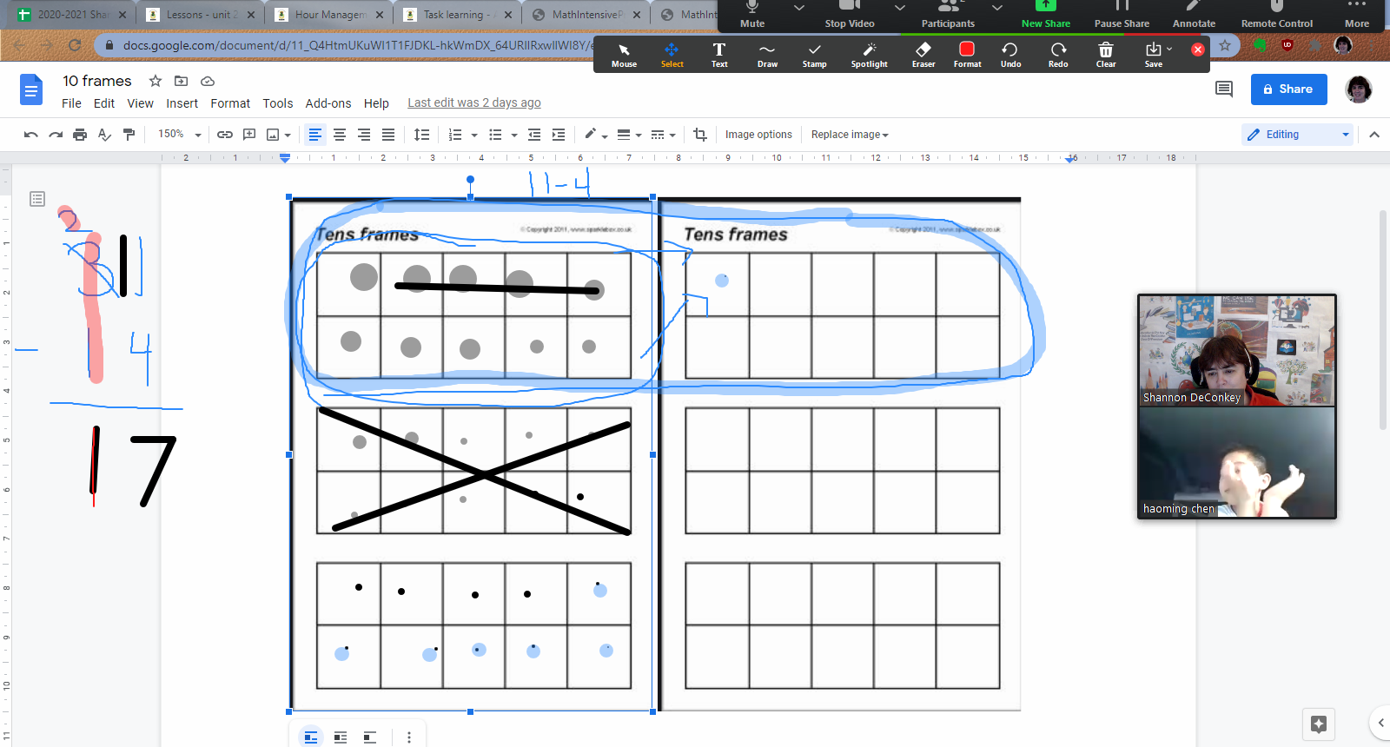Redo the annotation
The width and height of the screenshot is (1390, 747).
tap(1058, 55)
